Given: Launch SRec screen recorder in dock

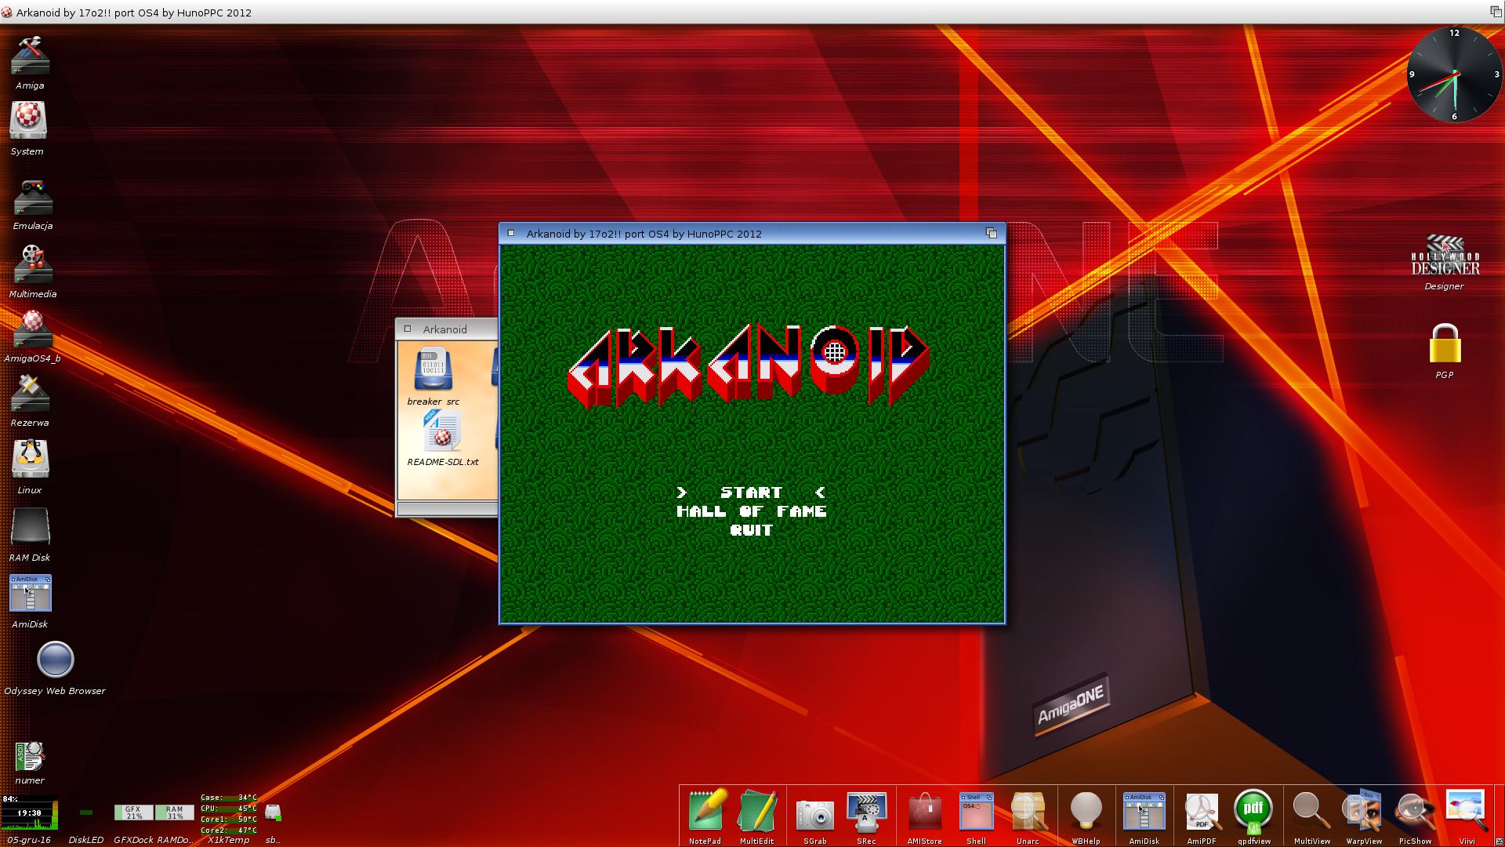Looking at the screenshot, I should click(866, 812).
